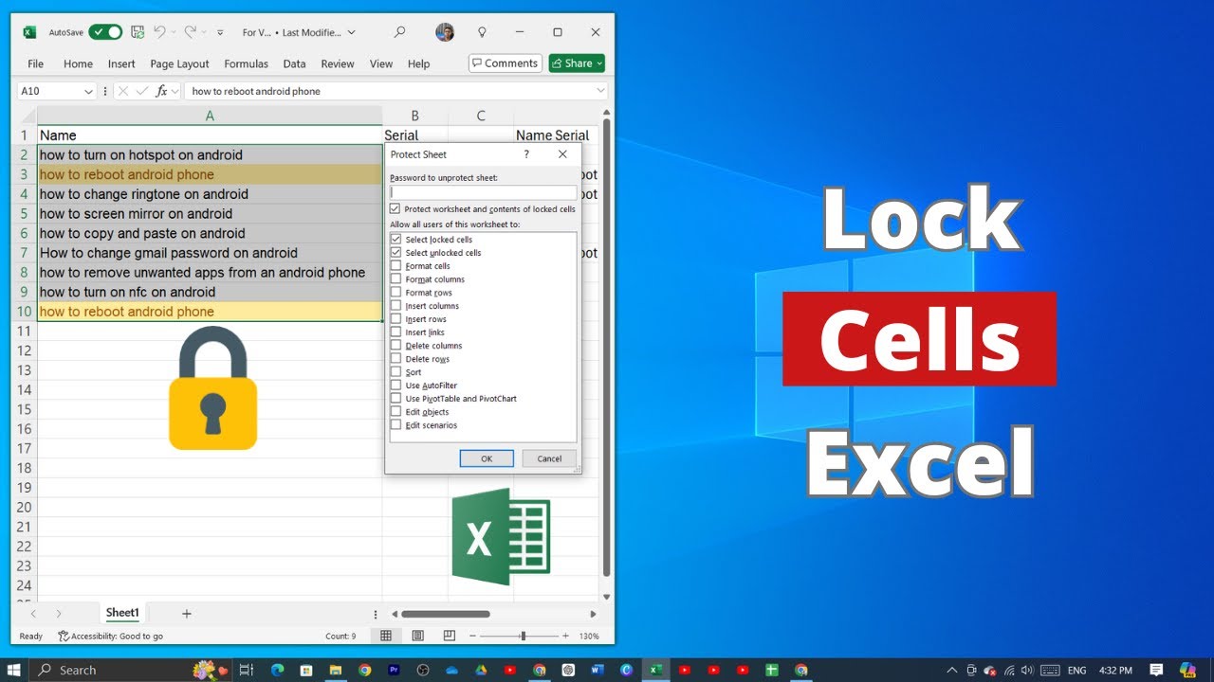This screenshot has width=1214, height=682.
Task: Save the workbook with the Save icon
Action: click(138, 32)
